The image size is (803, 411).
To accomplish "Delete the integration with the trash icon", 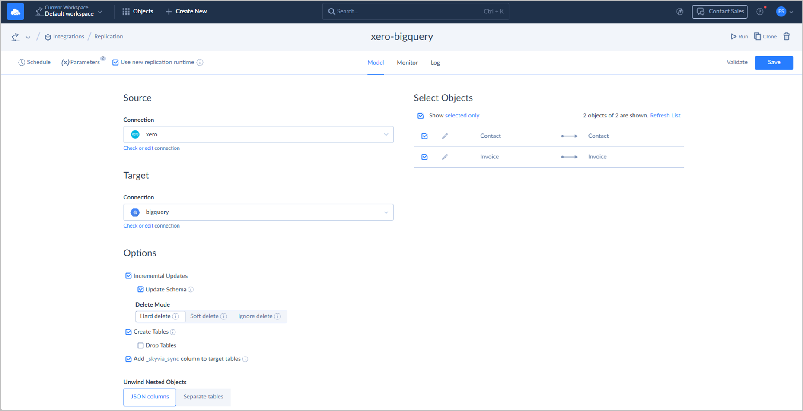I will 787,37.
